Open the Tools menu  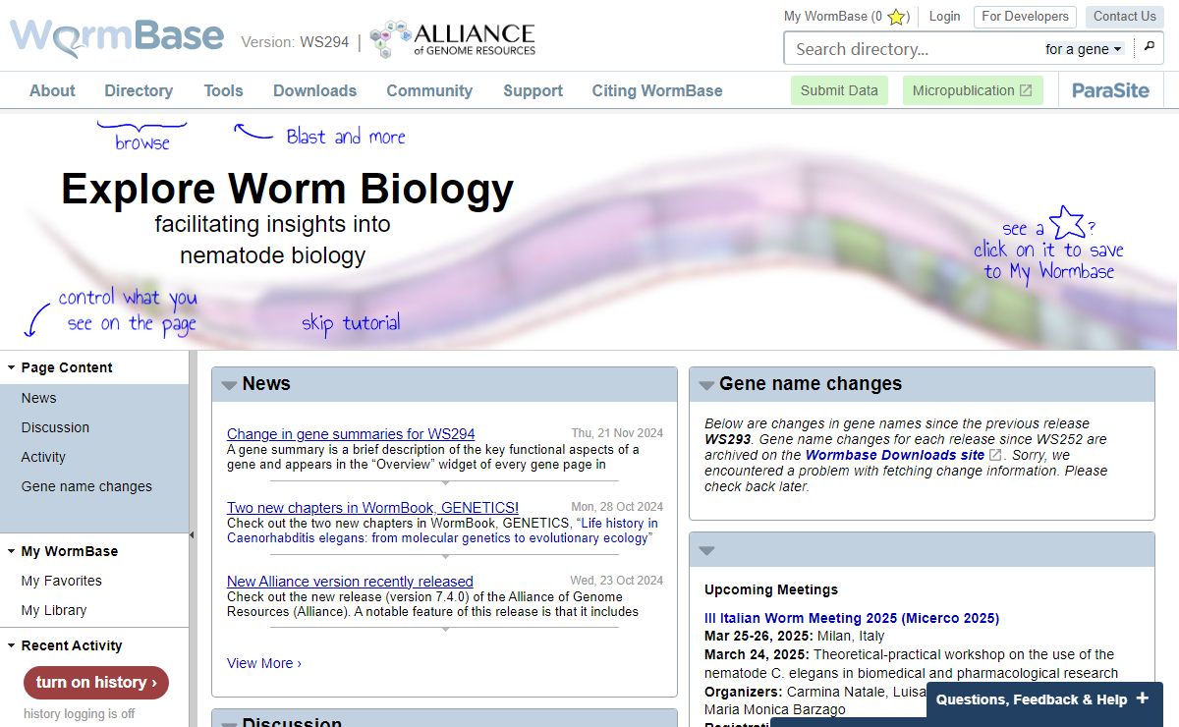(x=223, y=90)
